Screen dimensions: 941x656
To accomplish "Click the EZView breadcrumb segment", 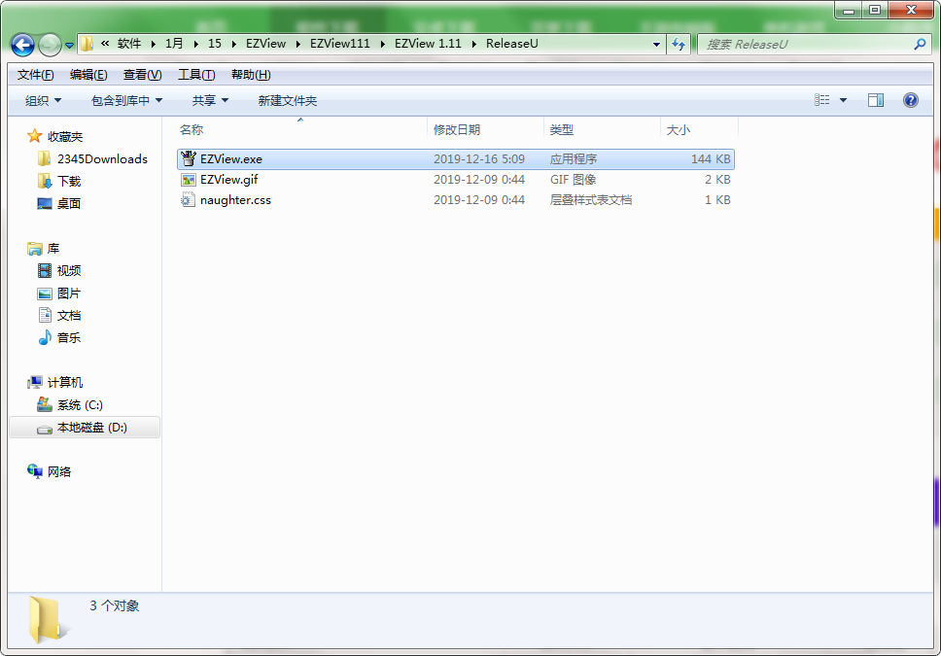I will [265, 44].
